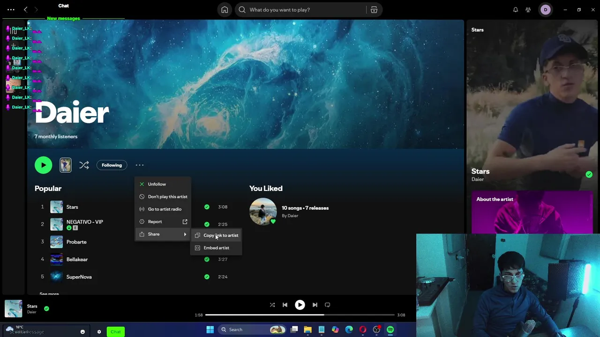Open the Browse icon in search bar
The height and width of the screenshot is (337, 600).
click(374, 10)
